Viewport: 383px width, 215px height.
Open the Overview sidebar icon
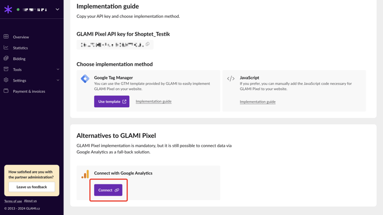[6, 37]
